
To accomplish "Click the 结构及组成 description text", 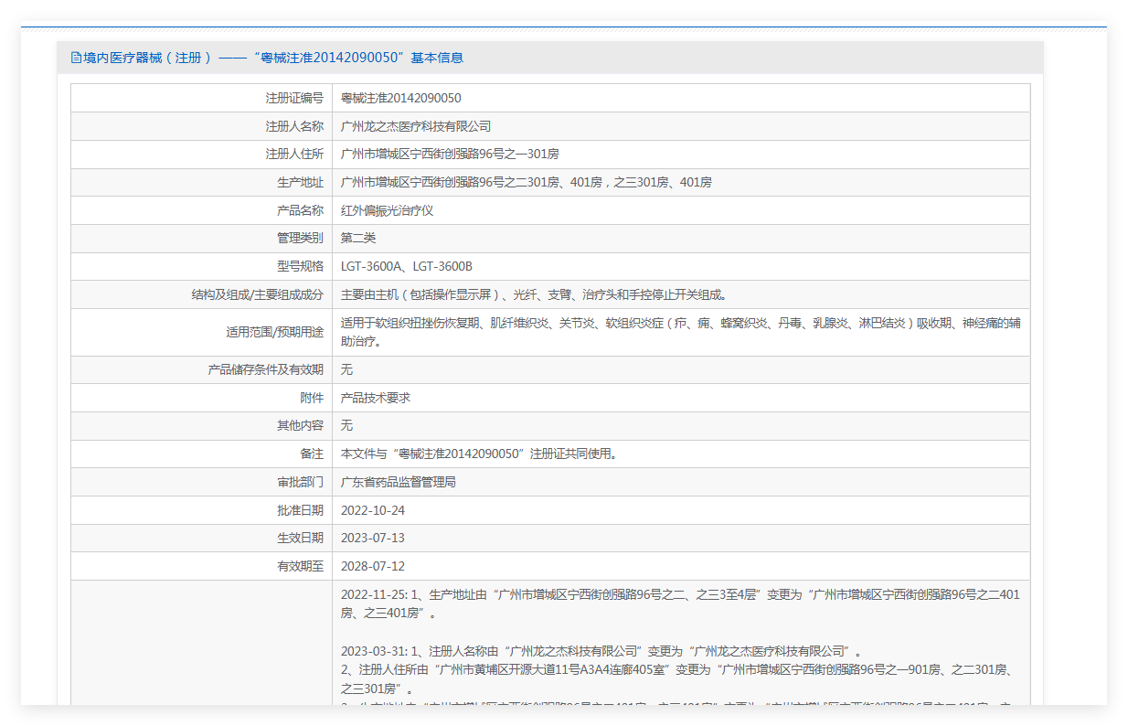I will click(533, 294).
